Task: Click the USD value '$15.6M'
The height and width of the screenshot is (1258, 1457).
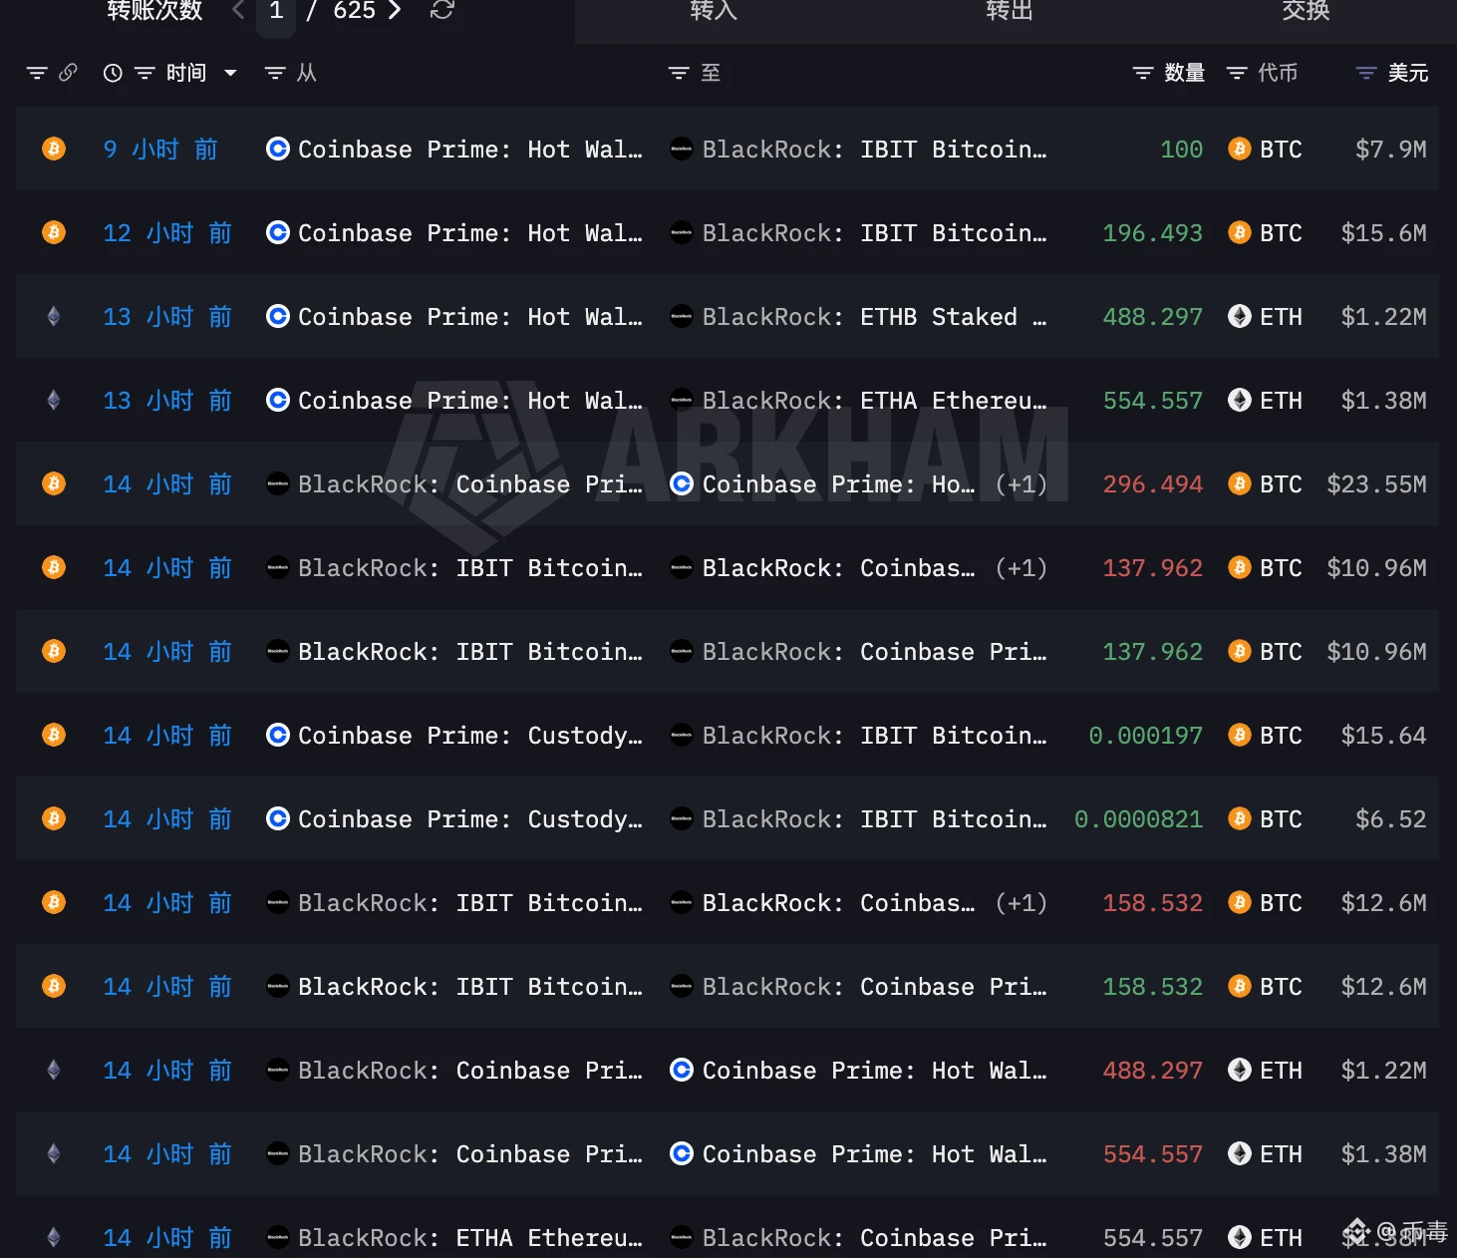Action: [x=1383, y=232]
